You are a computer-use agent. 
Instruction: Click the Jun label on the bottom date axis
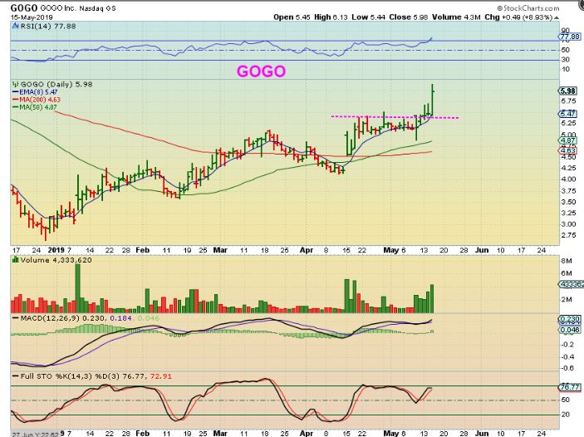click(482, 433)
